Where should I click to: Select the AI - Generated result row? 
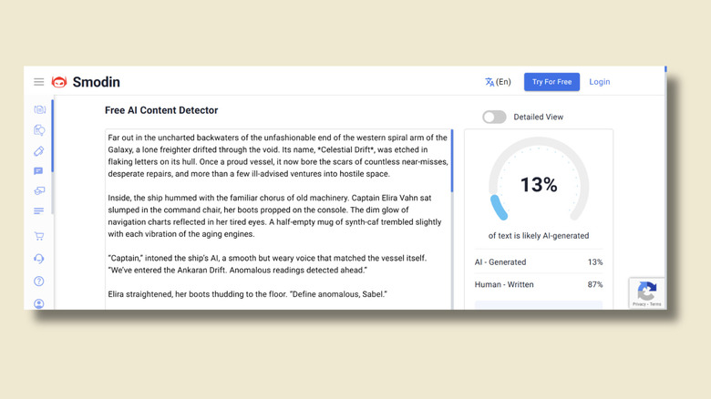coord(538,261)
